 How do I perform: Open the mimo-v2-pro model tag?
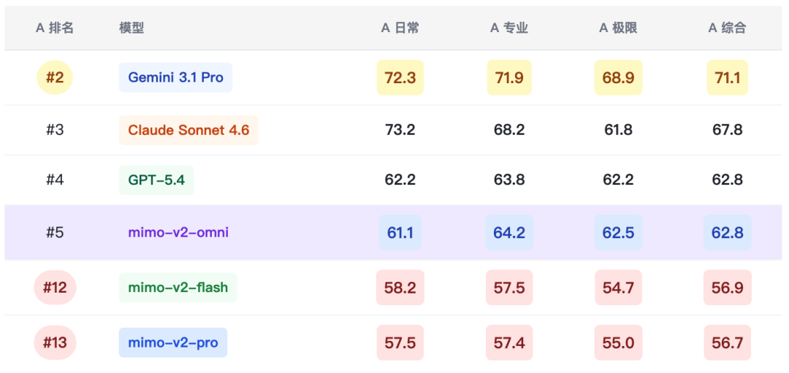click(x=173, y=342)
